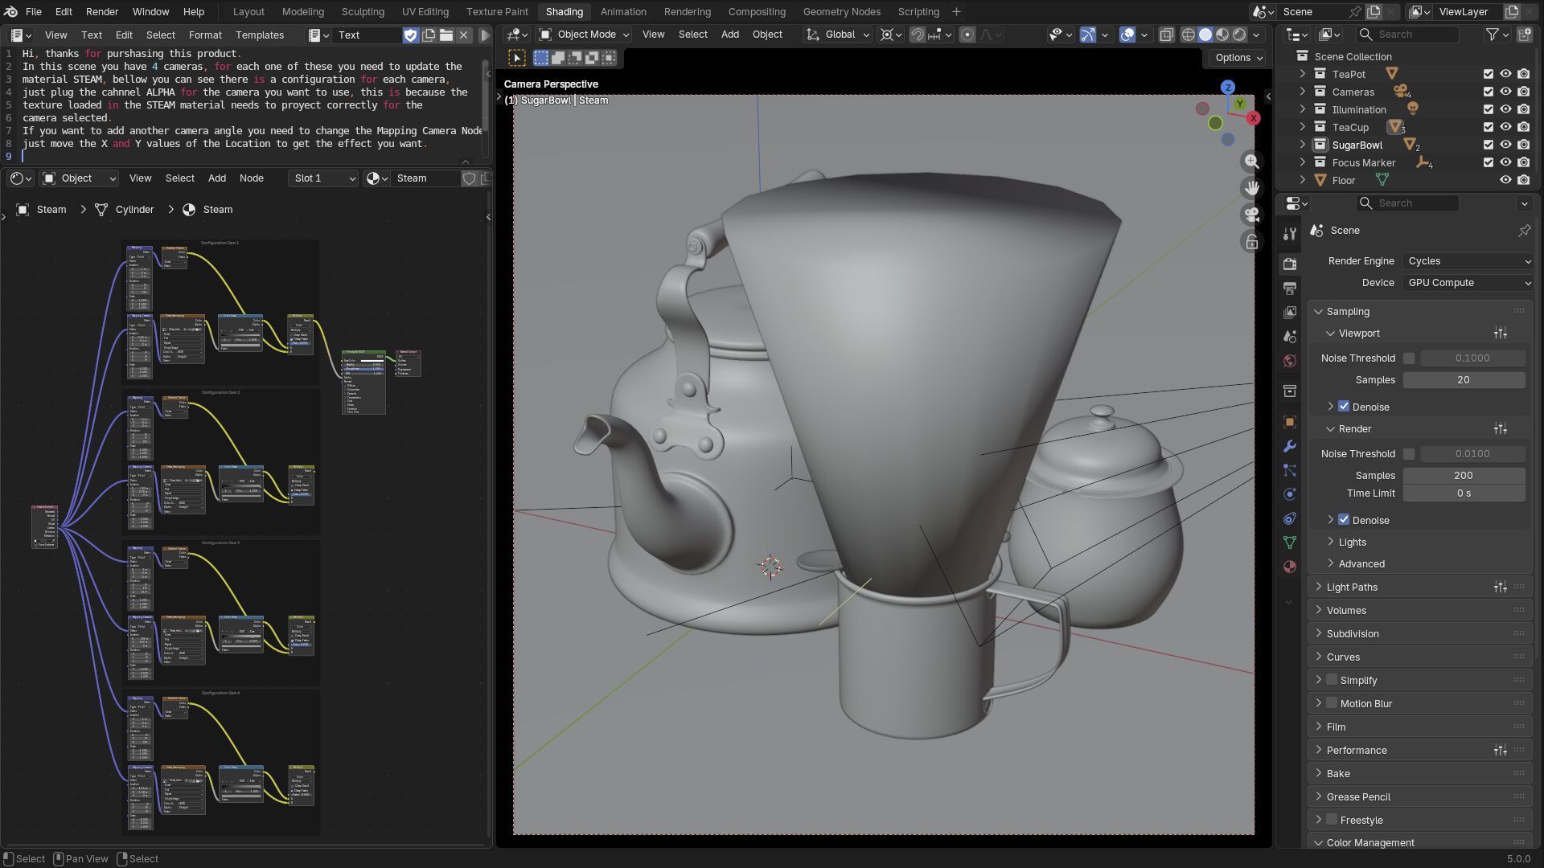Screen dimensions: 1544x868
Task: Expand the Cameras collection in outliner
Action: click(x=1303, y=92)
